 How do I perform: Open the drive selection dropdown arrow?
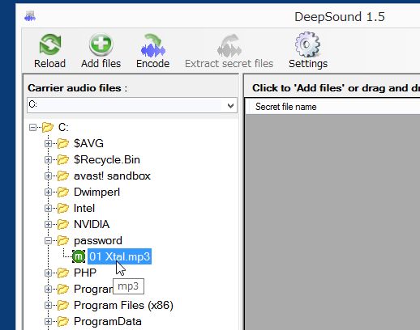pos(230,105)
